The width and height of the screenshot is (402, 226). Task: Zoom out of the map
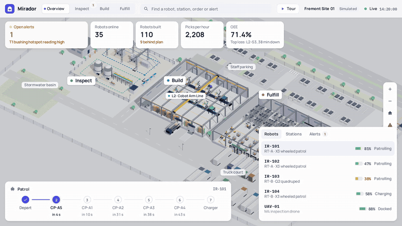tap(390, 101)
